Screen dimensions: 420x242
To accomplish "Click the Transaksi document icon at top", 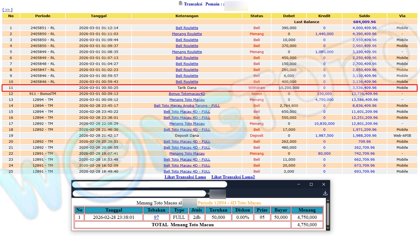I will (x=181, y=4).
